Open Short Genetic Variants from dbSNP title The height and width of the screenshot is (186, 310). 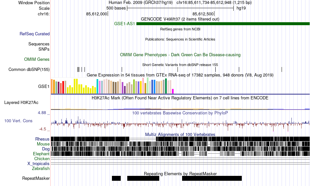[180, 65]
